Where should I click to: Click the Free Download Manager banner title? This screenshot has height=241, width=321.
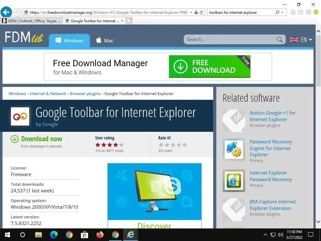(100, 63)
